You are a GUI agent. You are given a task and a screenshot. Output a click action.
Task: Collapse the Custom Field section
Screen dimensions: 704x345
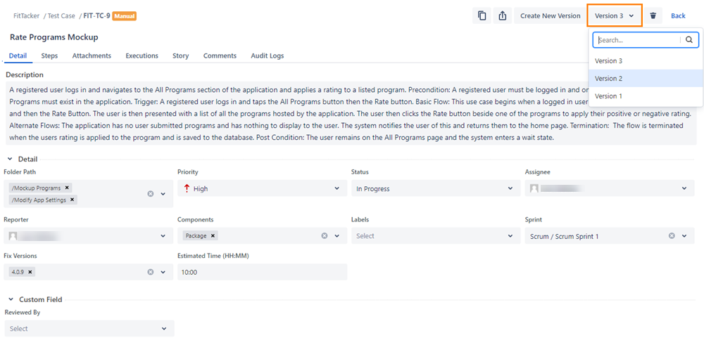pos(11,299)
